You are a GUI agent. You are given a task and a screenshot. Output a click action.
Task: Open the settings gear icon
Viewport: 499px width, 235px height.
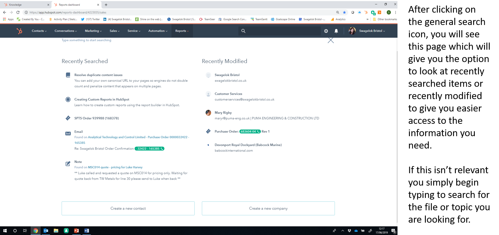(x=326, y=31)
